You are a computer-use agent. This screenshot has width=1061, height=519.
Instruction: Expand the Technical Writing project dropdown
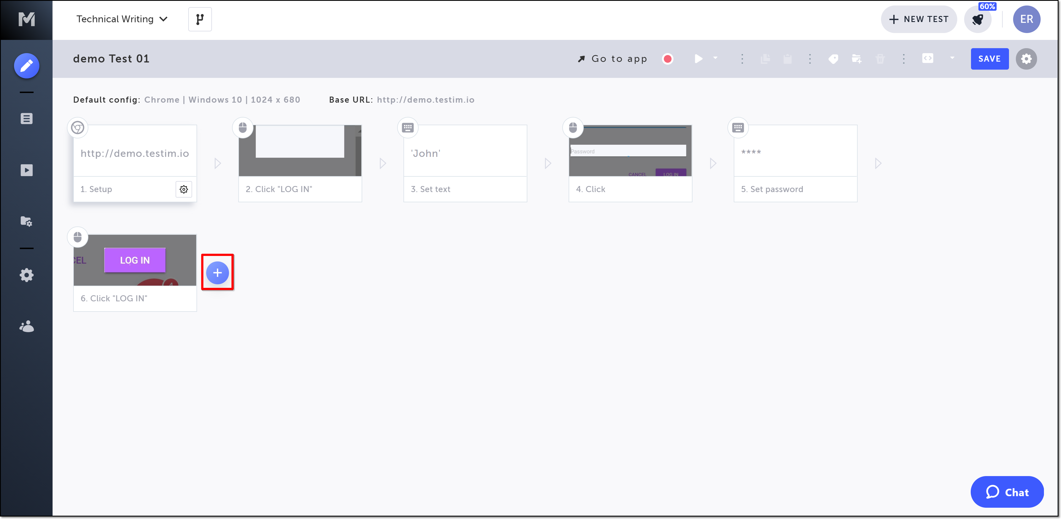pos(122,19)
